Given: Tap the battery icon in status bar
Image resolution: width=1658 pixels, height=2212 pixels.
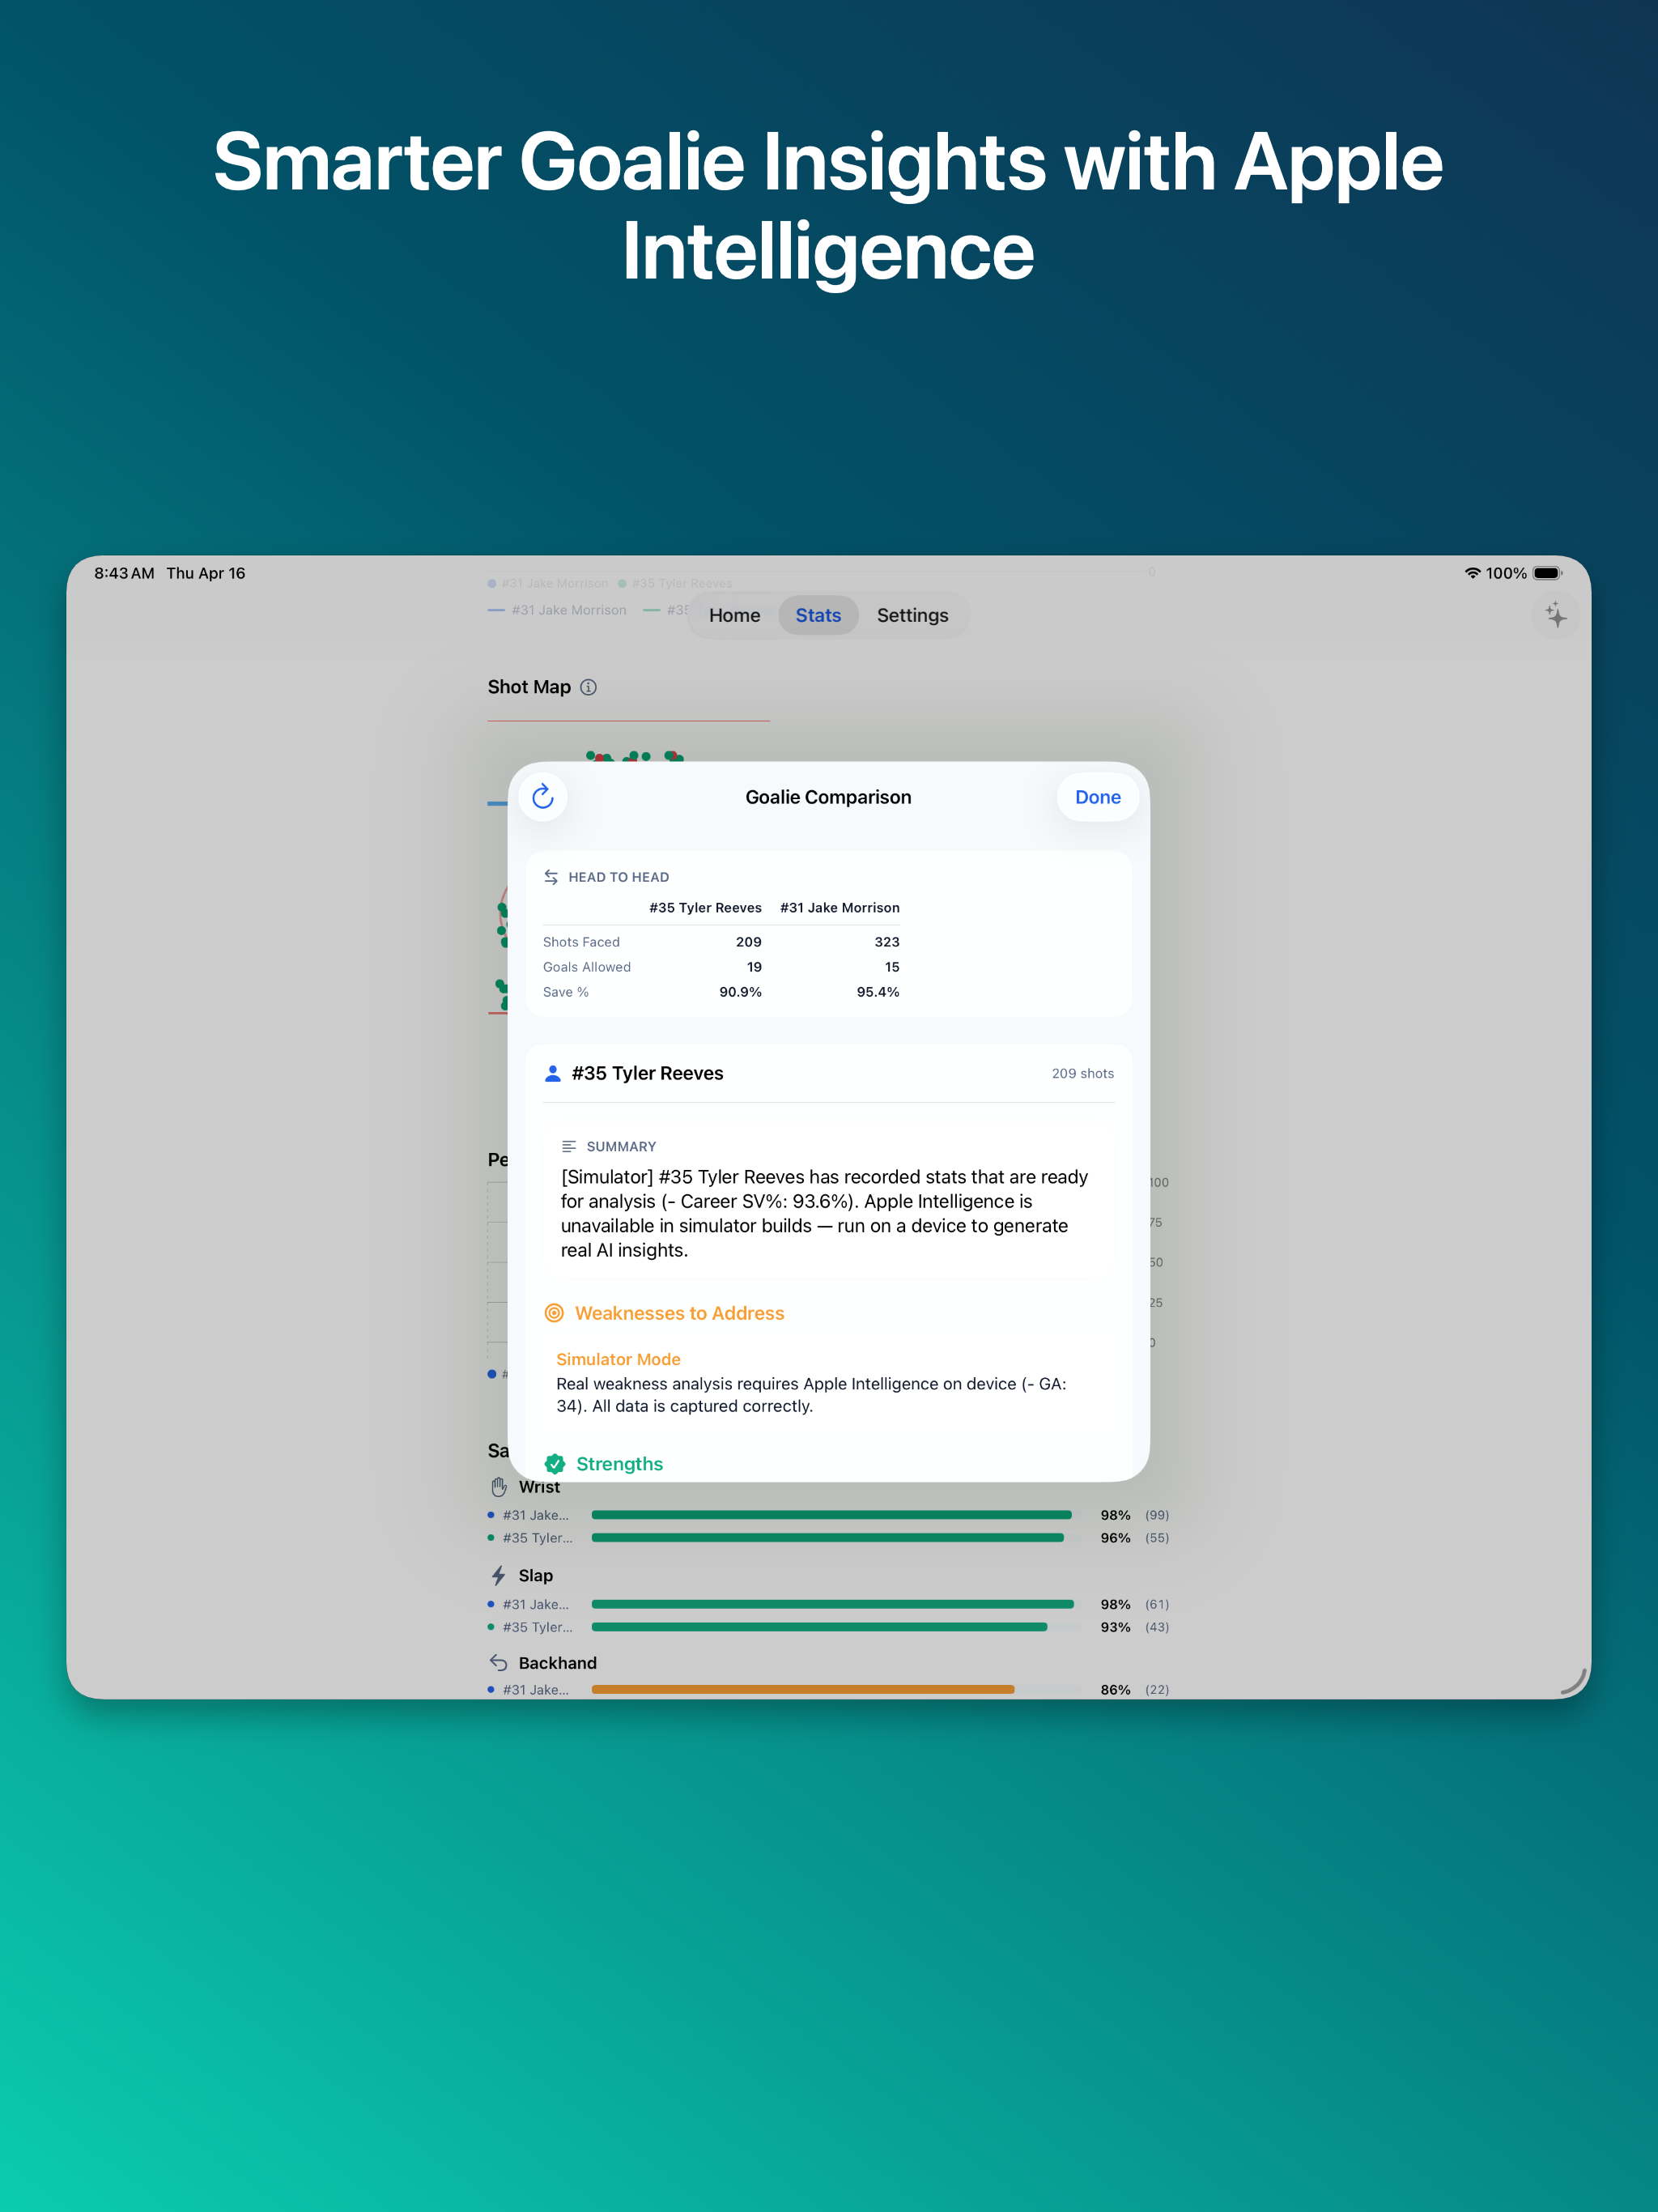Looking at the screenshot, I should pos(1547,573).
